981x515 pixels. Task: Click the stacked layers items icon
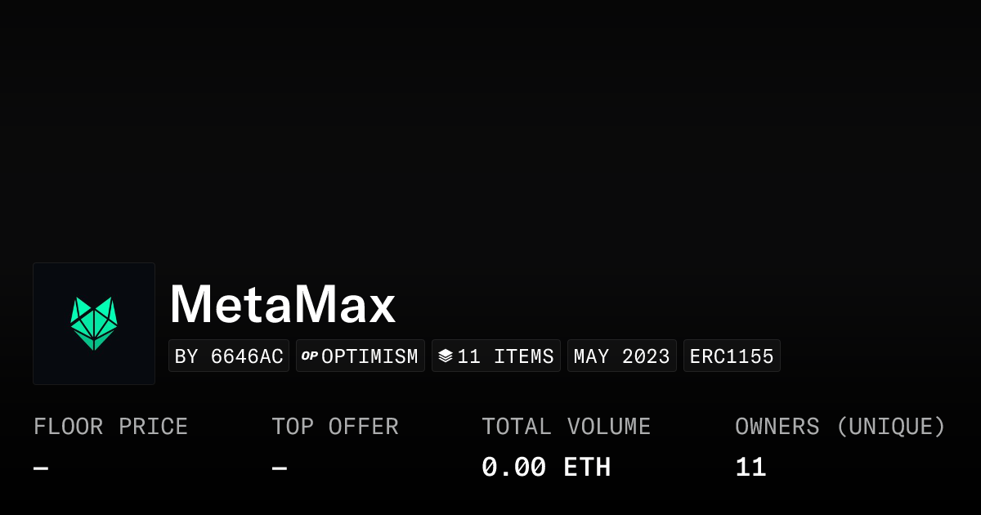point(446,356)
